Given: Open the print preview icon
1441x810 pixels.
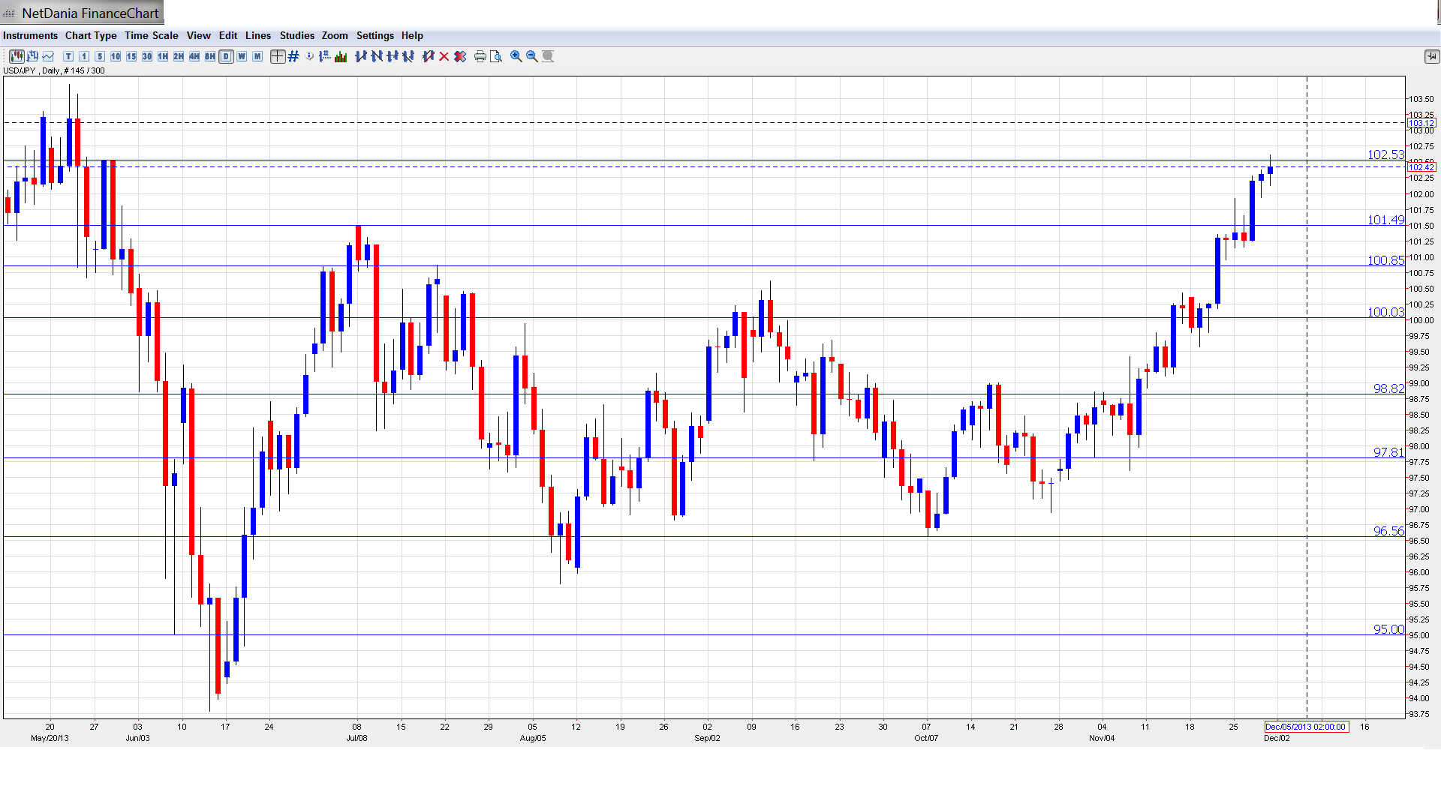Looking at the screenshot, I should click(496, 56).
